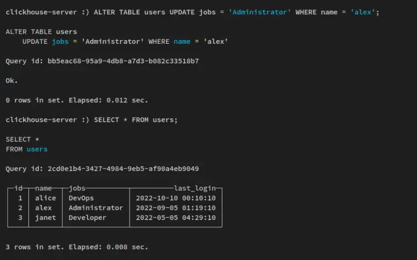The width and height of the screenshot is (417, 260).
Task: Click the first Query id bb5eac68 text
Action: 102,61
